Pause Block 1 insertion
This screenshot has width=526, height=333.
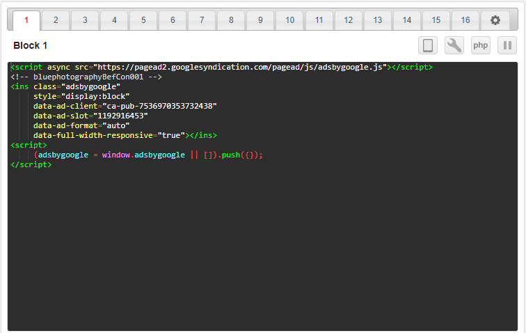pyautogui.click(x=507, y=46)
